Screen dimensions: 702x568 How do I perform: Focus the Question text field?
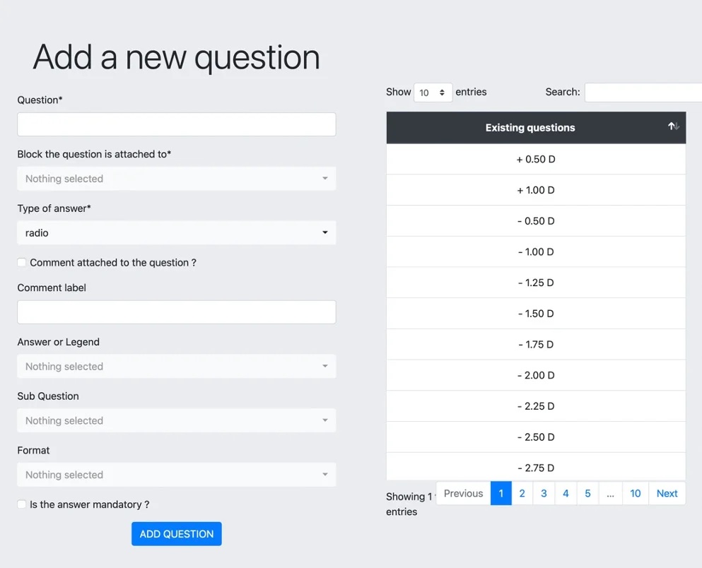point(176,124)
